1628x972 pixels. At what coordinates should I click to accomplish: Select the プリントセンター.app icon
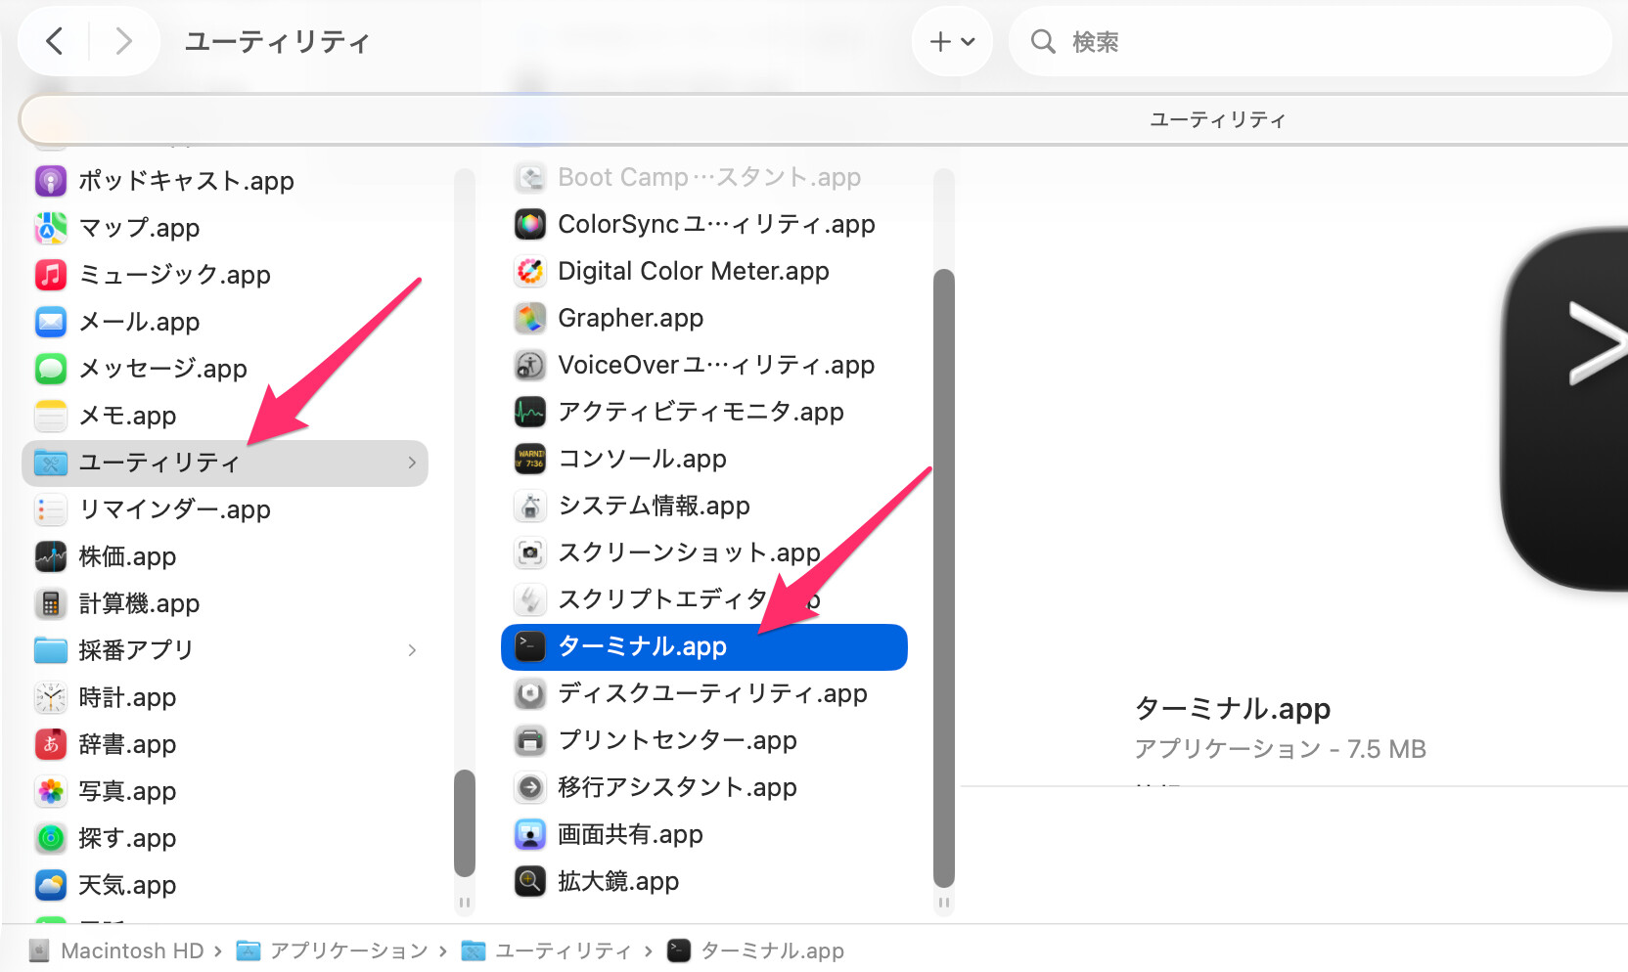530,740
